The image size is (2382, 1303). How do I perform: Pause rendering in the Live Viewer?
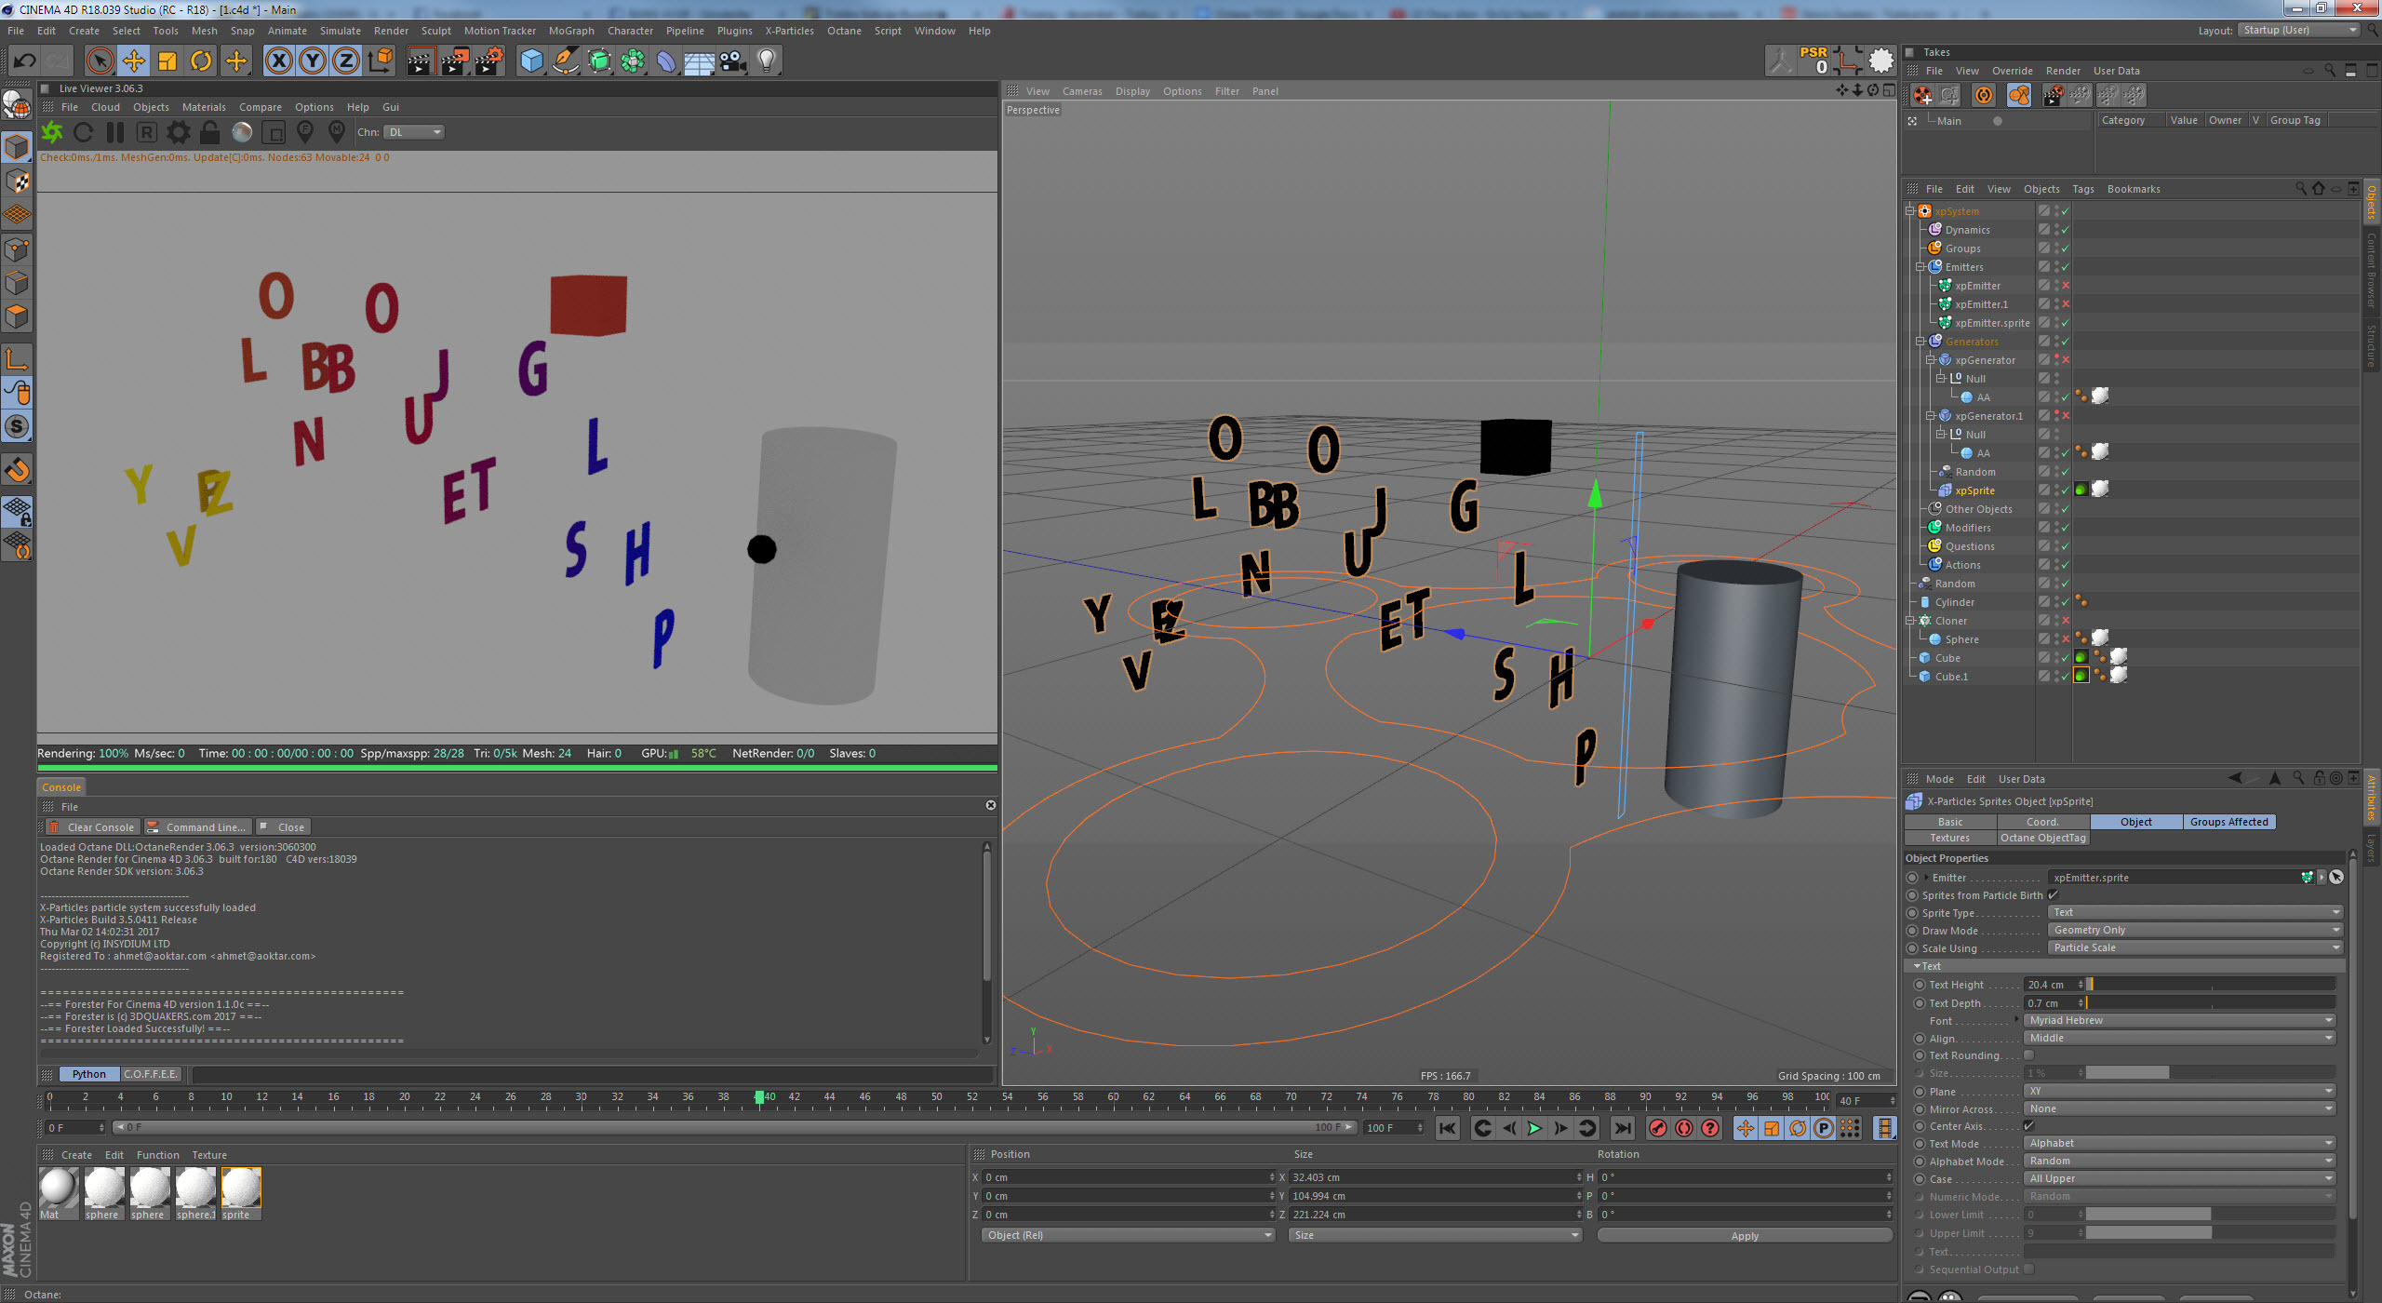click(x=114, y=132)
